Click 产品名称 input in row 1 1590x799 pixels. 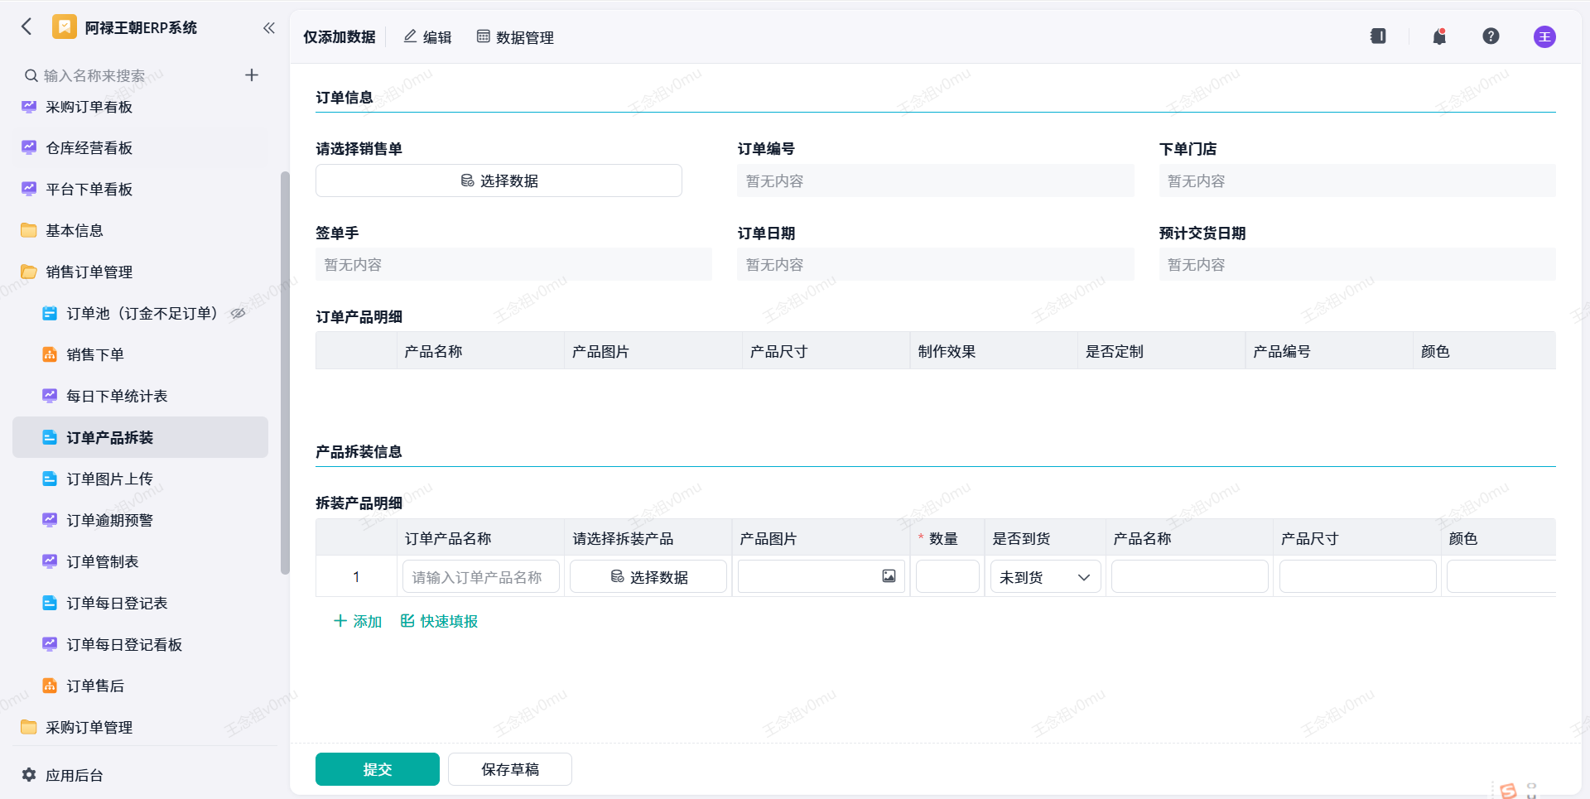(1189, 577)
